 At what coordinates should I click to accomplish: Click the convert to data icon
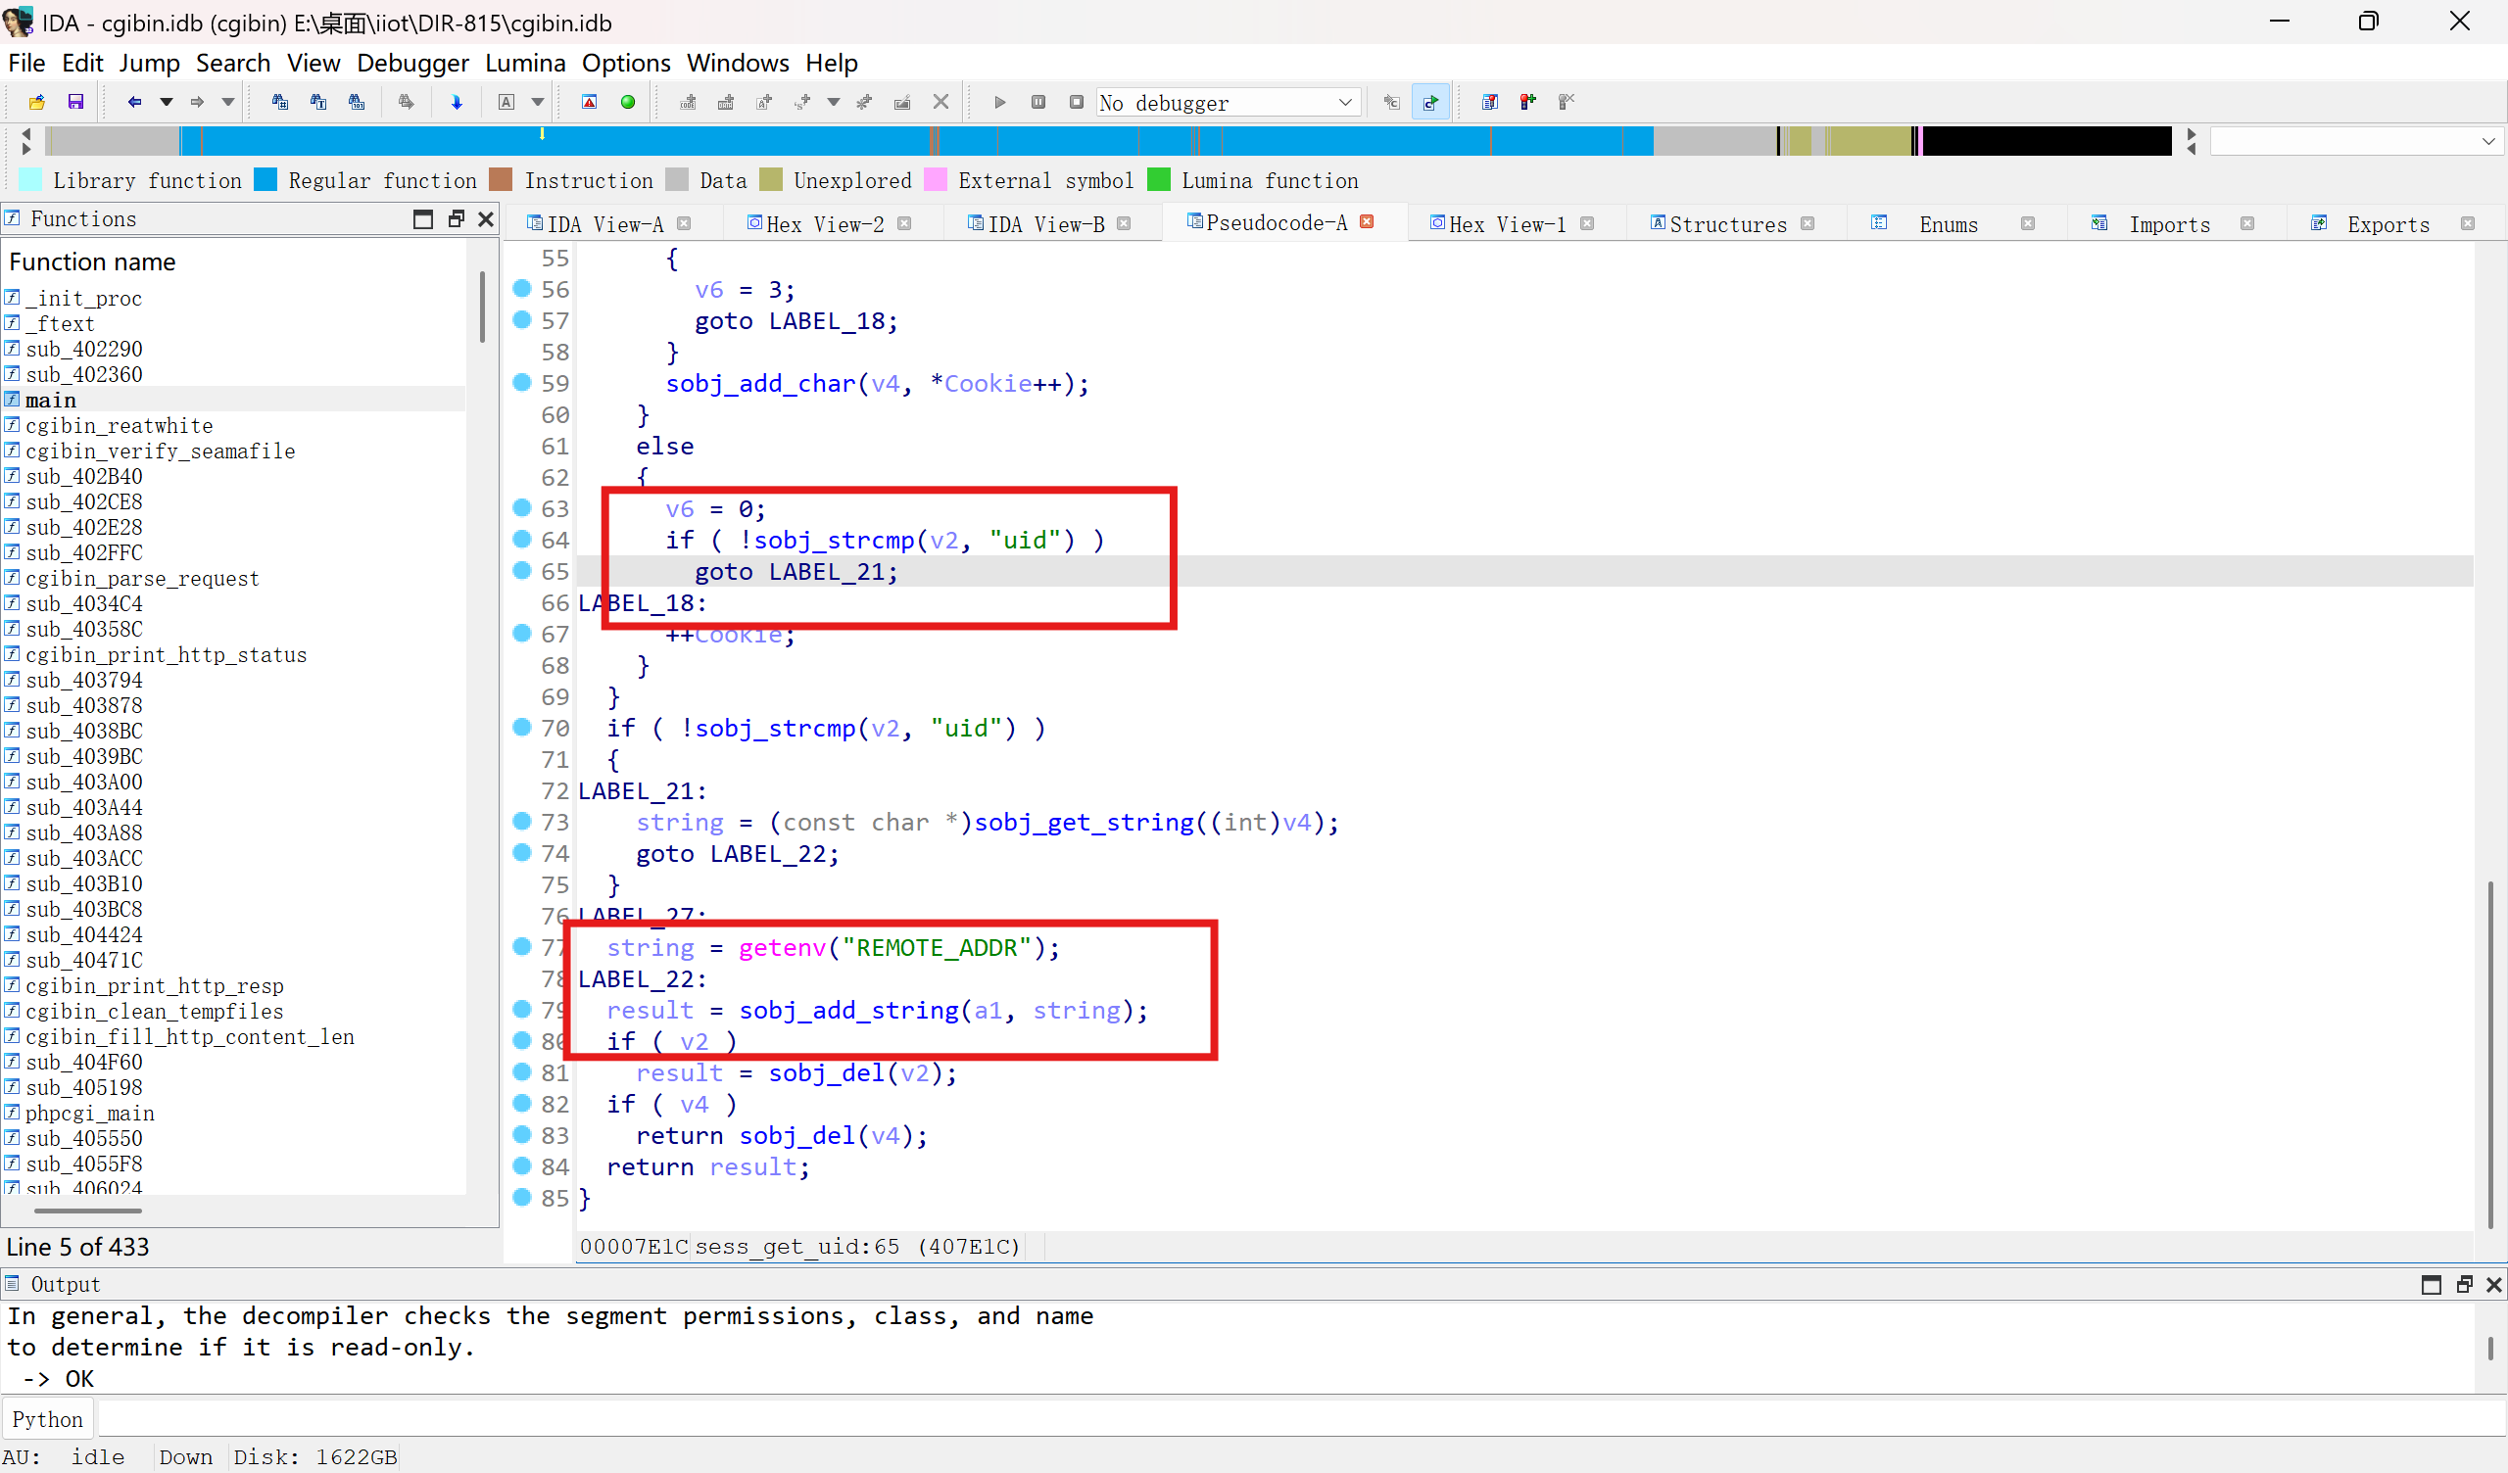click(726, 102)
